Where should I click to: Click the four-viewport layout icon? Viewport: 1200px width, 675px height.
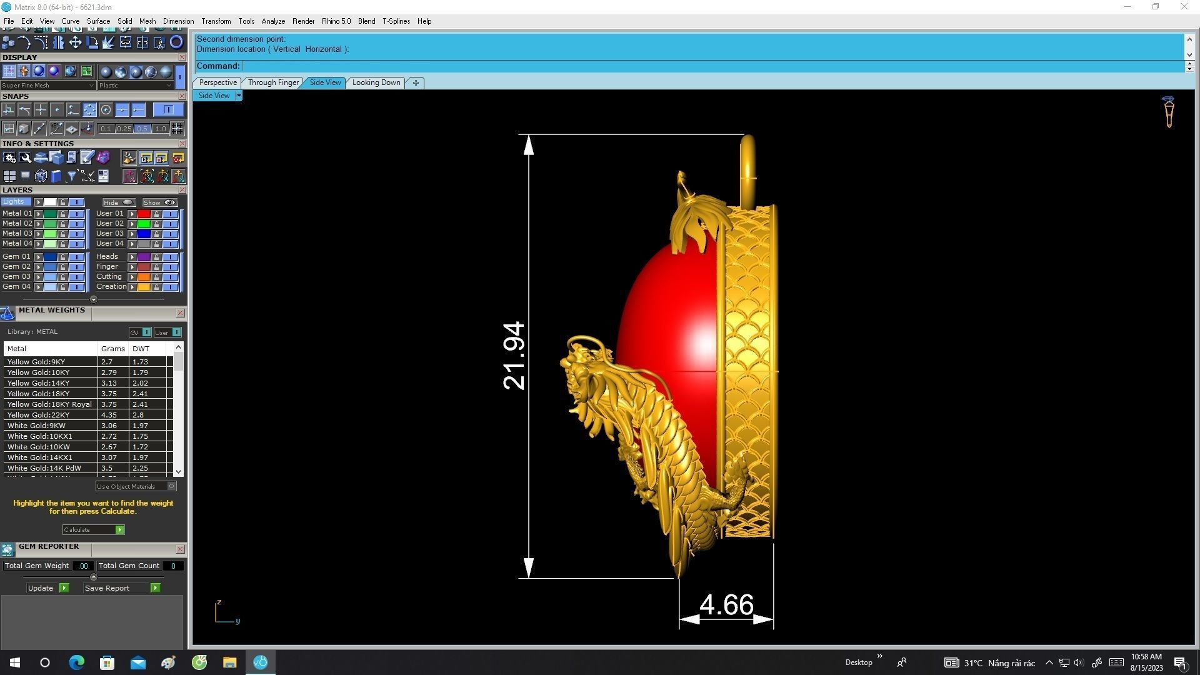[9, 176]
